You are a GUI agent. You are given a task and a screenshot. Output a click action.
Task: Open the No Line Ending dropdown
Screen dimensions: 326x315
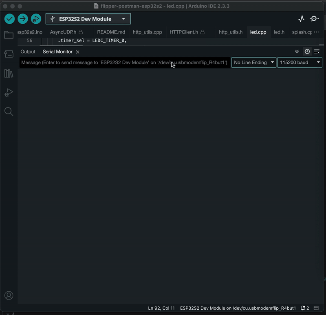(253, 63)
